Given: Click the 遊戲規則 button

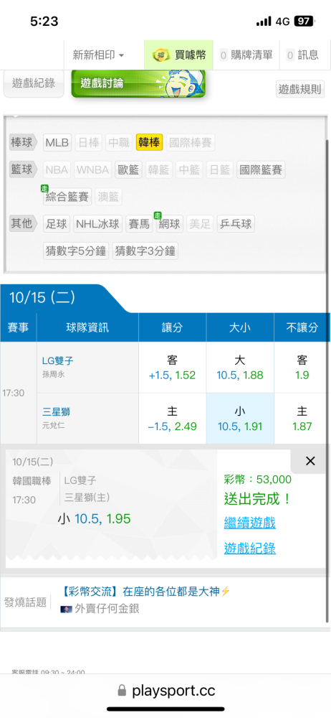Looking at the screenshot, I should pyautogui.click(x=300, y=89).
